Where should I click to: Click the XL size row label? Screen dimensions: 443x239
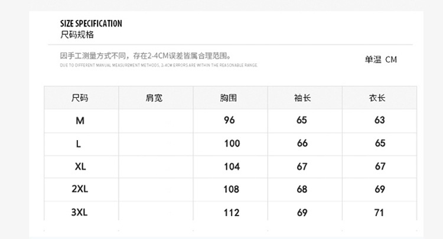[81, 167]
